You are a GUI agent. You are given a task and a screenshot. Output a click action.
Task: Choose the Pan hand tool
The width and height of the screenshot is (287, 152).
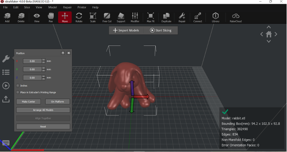pyautogui.click(x=51, y=17)
